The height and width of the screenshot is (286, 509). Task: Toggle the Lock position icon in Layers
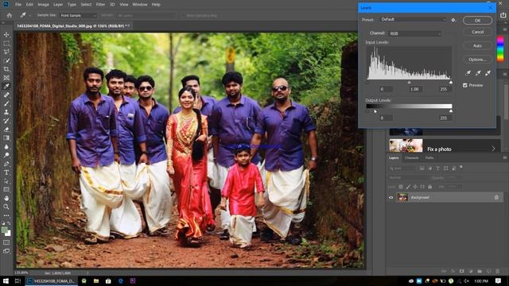(x=415, y=187)
